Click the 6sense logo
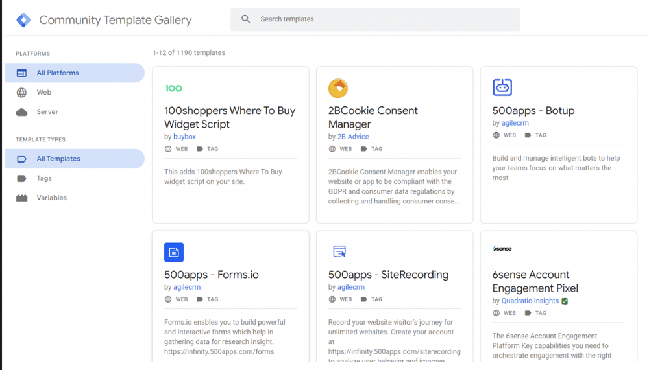Image resolution: width=649 pixels, height=370 pixels. 502,248
